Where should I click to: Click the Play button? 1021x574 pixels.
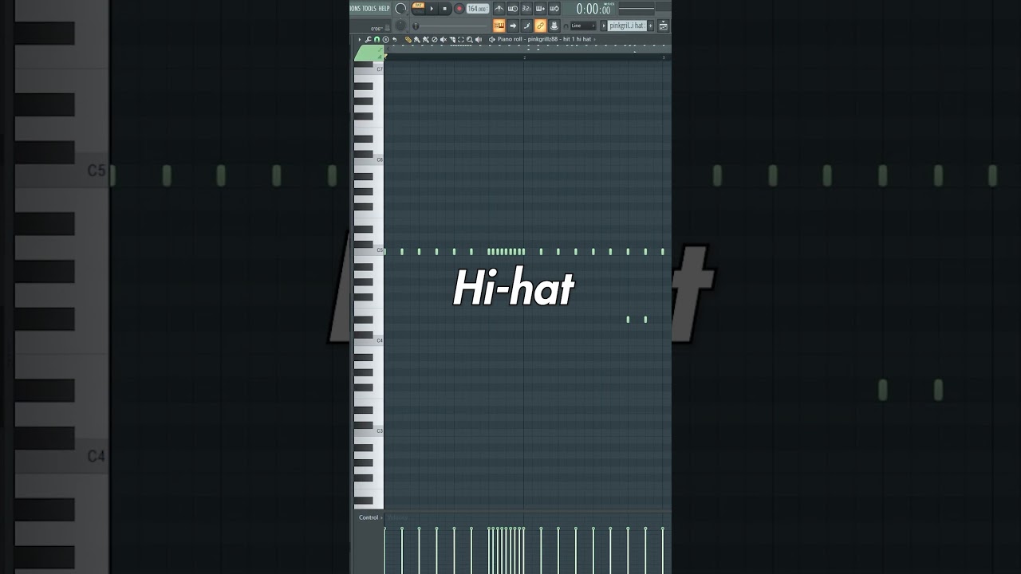point(432,9)
